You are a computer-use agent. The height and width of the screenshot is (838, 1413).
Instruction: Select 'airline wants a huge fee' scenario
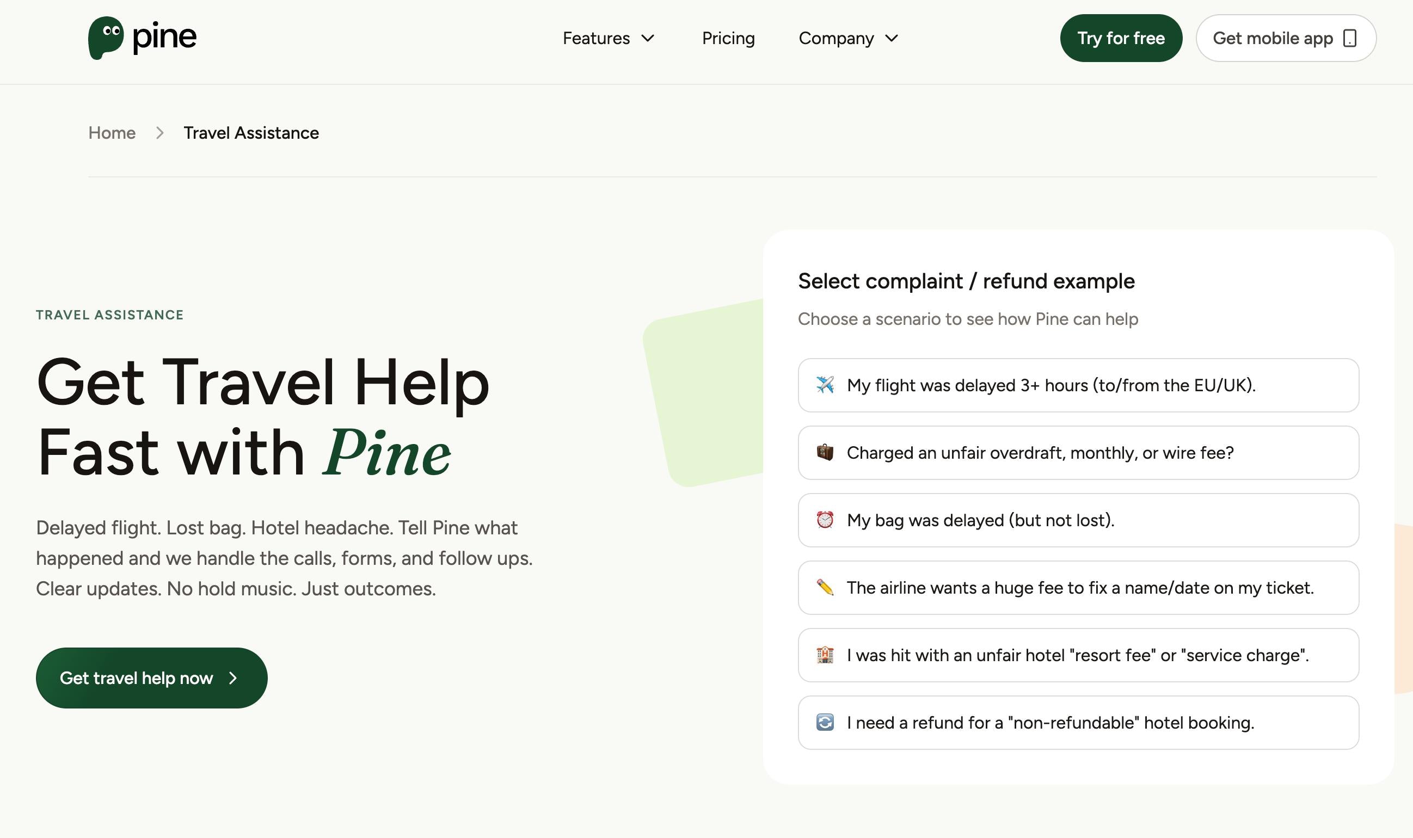(1078, 588)
